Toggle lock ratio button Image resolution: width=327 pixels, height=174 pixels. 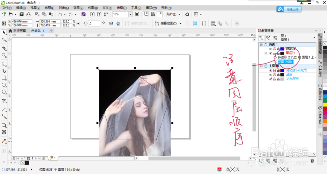pyautogui.click(x=78, y=23)
